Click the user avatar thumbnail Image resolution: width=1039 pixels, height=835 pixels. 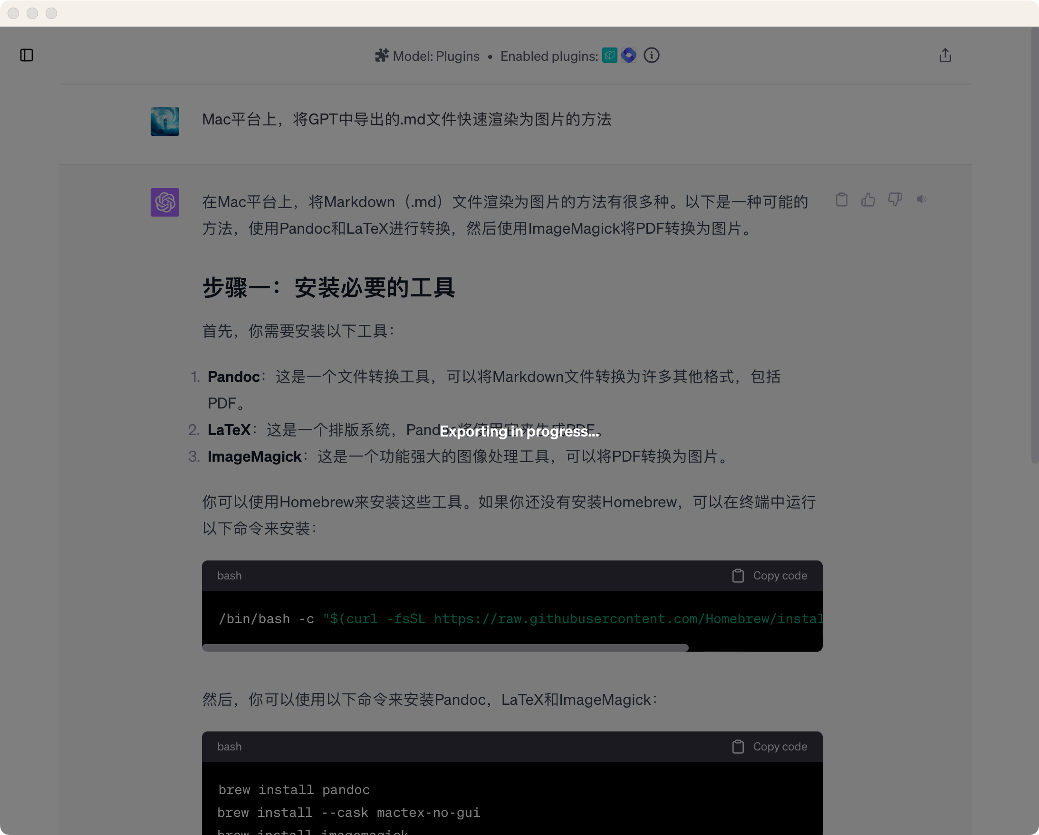165,121
